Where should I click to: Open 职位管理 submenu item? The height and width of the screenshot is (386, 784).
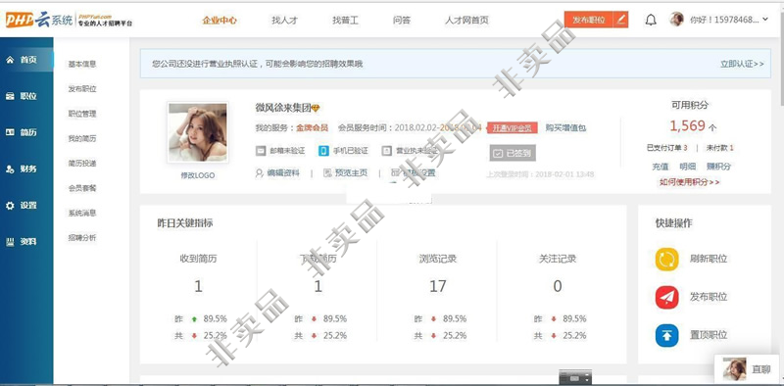pyautogui.click(x=82, y=114)
